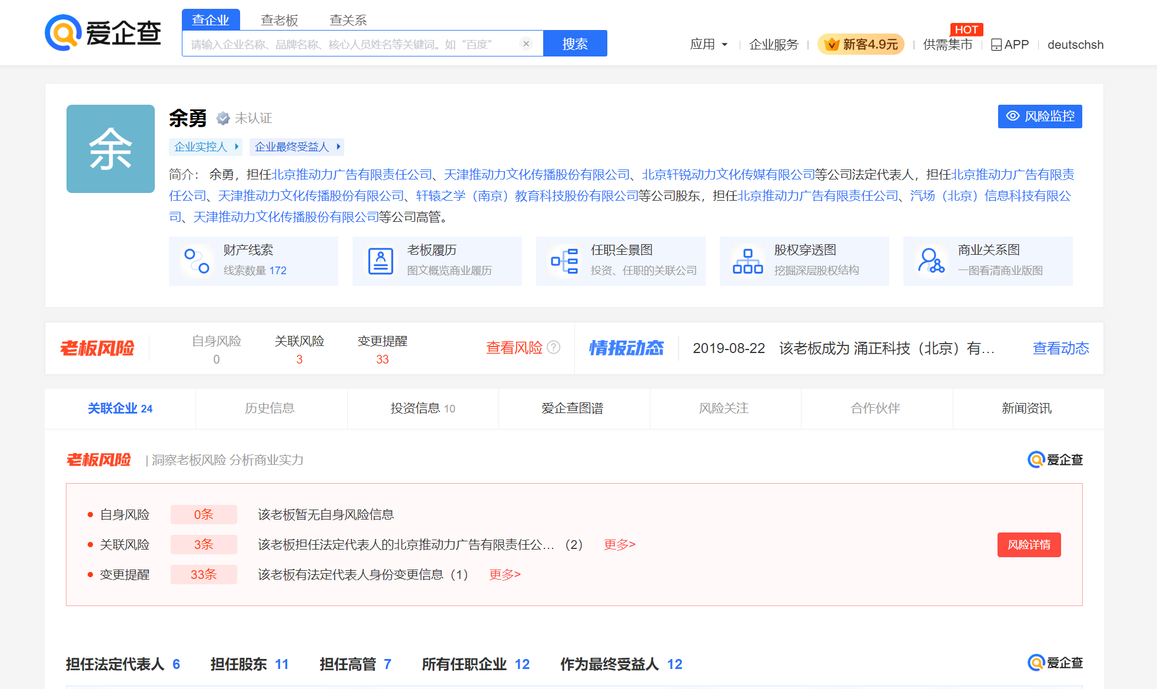Viewport: 1157px width, 689px height.
Task: Toggle the 风险监控 monitoring button
Action: pos(1040,117)
